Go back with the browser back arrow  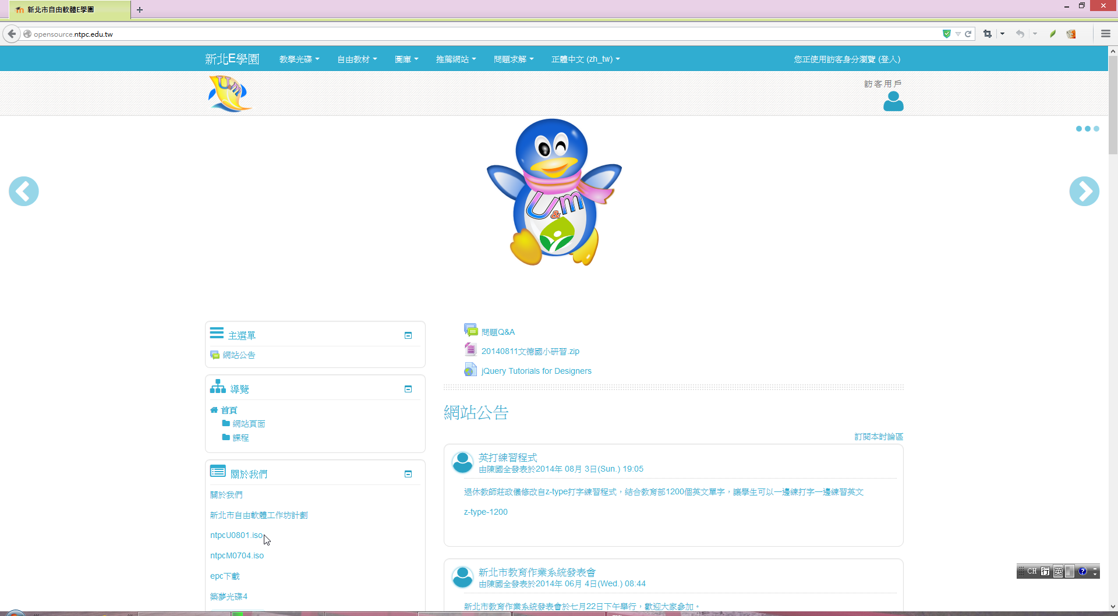coord(12,34)
